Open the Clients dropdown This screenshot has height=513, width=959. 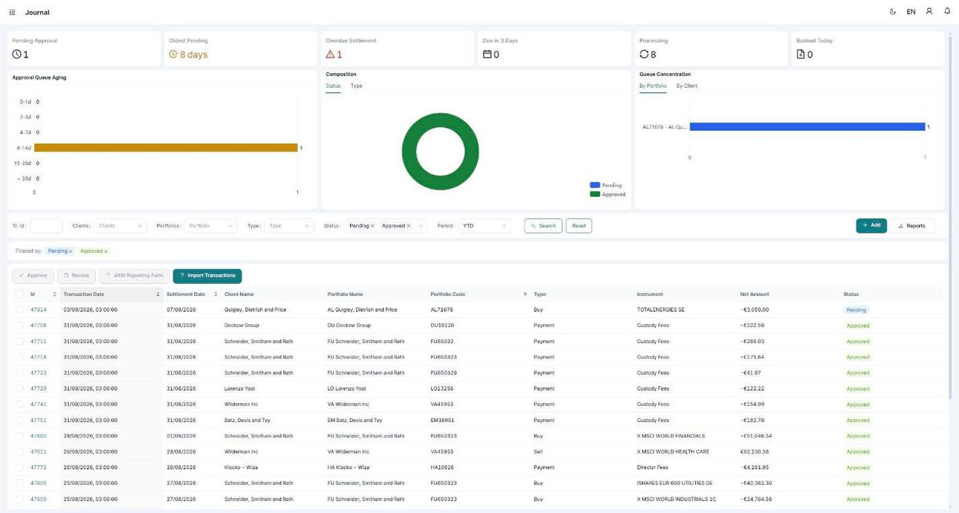pyautogui.click(x=120, y=225)
